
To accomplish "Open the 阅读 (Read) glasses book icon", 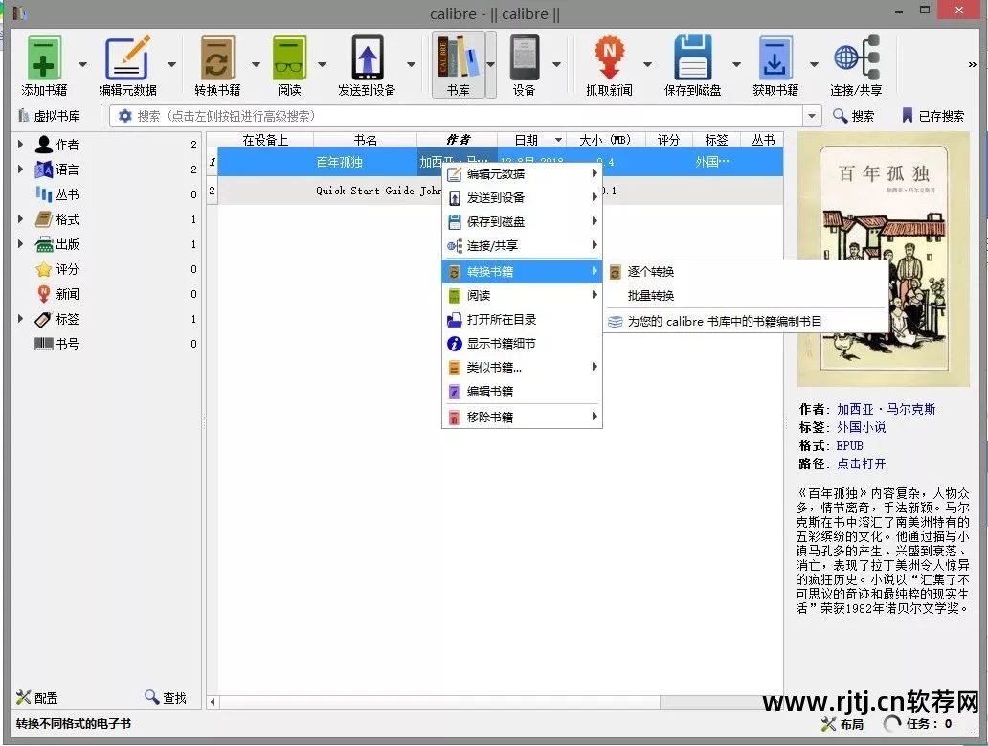I will (x=289, y=58).
